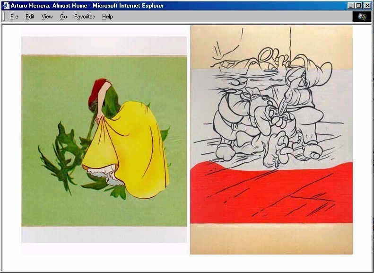Open the View menu

coord(47,17)
